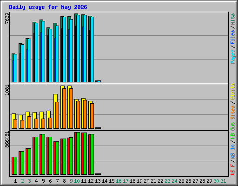Click day 24 on the x-axis

[x=174, y=181]
